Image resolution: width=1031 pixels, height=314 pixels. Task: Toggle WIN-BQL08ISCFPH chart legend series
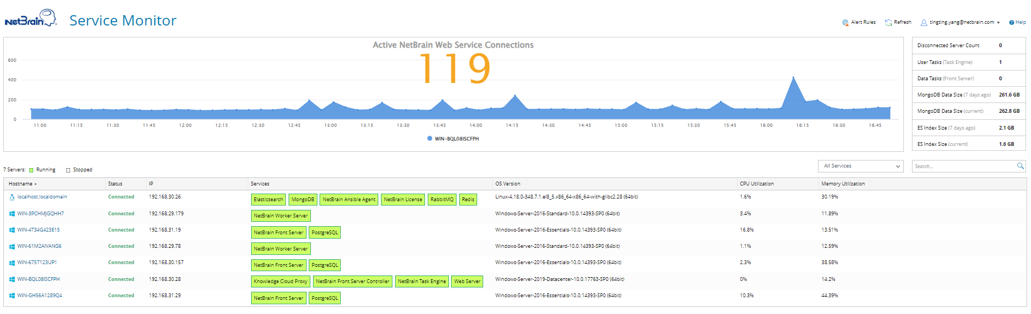click(453, 139)
